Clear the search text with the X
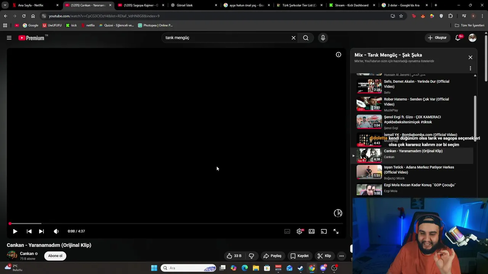 tap(294, 38)
